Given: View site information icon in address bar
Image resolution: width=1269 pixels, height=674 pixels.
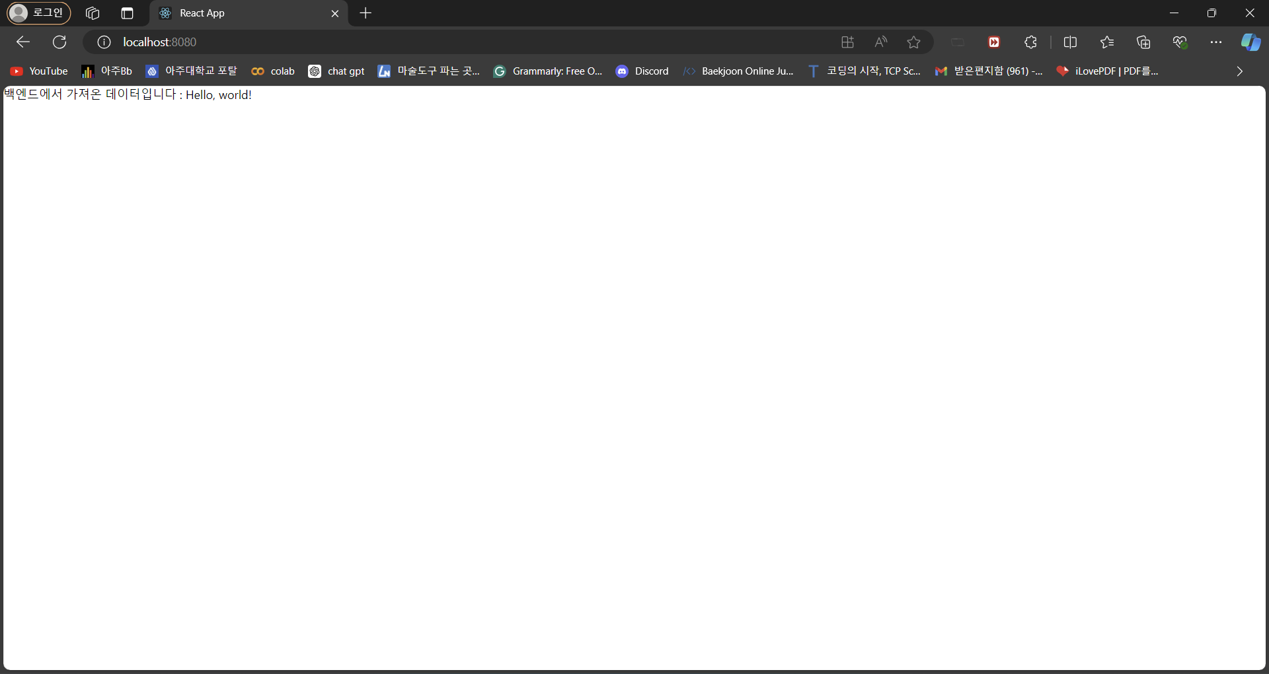Looking at the screenshot, I should pyautogui.click(x=104, y=42).
